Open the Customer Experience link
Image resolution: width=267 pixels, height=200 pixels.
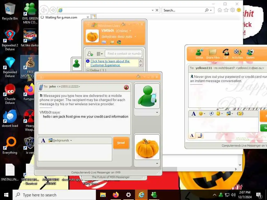pos(110,63)
